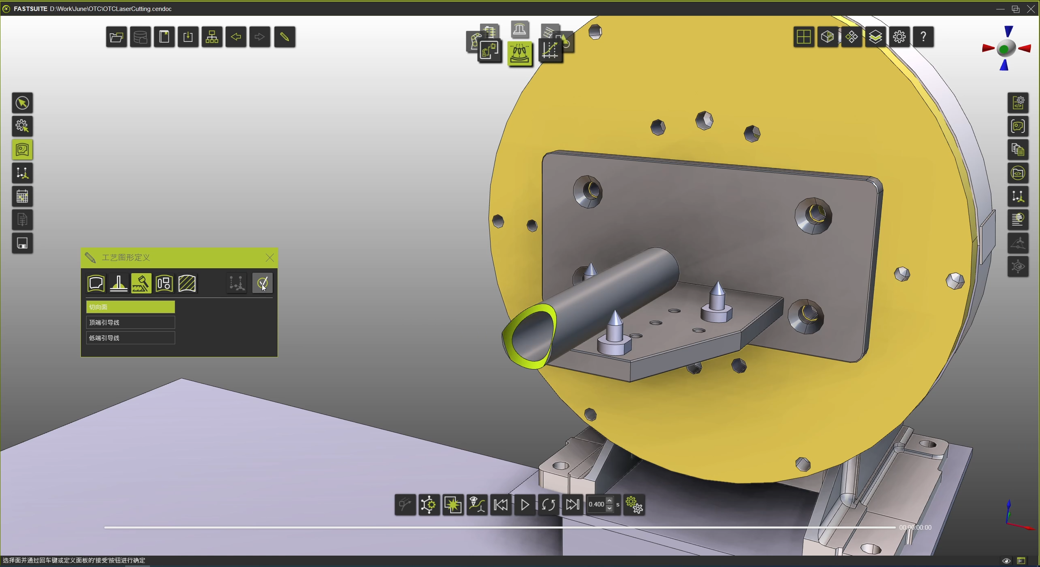Select the 顶端引导线 field

130,322
